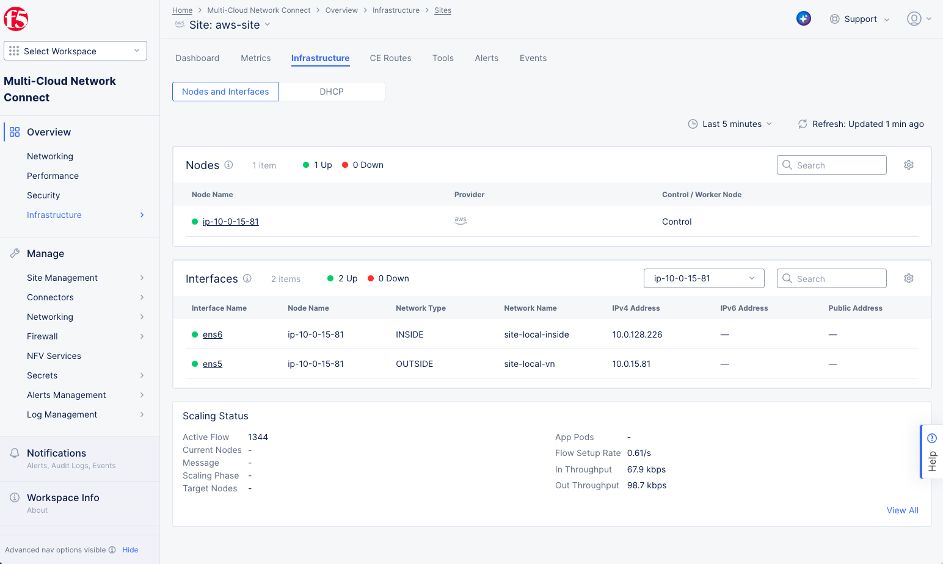Screen dimensions: 943x564
Task: Click the Refresh icon near Updated text
Action: coord(803,124)
